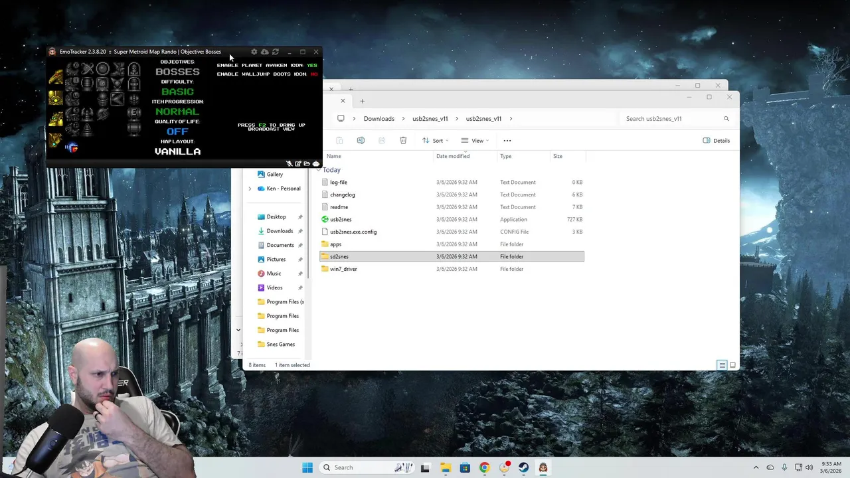Sort by the Type column header
This screenshot has height=478, width=850.
(x=506, y=156)
